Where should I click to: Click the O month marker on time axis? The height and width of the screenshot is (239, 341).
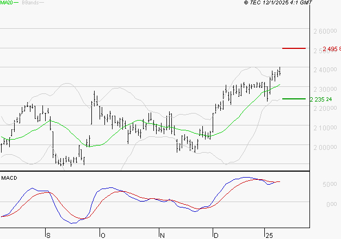(x=102, y=235)
